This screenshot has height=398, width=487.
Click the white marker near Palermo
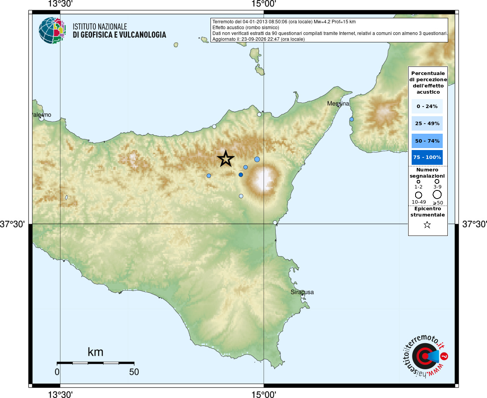[42, 118]
